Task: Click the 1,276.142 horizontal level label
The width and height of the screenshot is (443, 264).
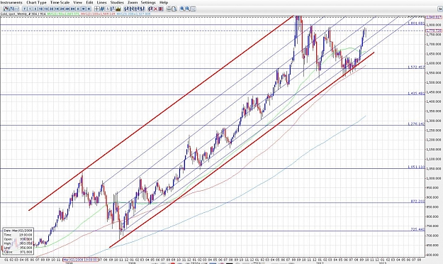Action: pyautogui.click(x=416, y=124)
